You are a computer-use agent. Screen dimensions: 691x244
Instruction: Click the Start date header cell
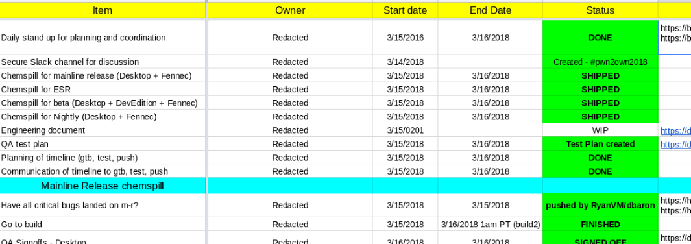[405, 10]
